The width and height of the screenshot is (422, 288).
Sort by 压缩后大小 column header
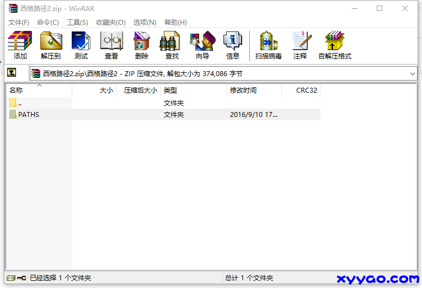coord(138,90)
